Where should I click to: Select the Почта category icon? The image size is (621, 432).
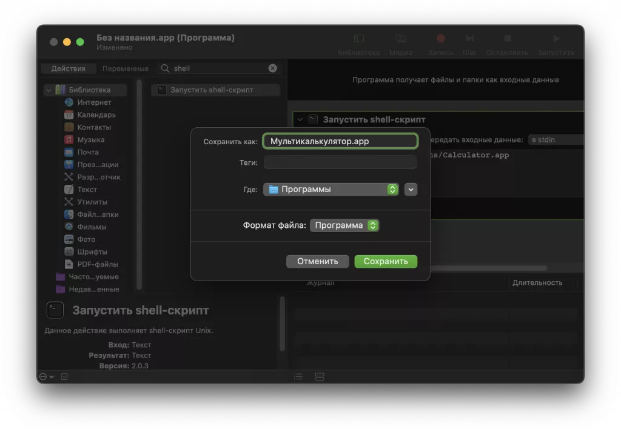(x=69, y=151)
